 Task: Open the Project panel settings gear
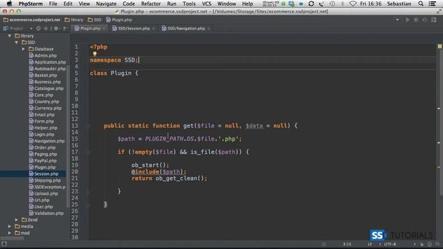click(56, 28)
